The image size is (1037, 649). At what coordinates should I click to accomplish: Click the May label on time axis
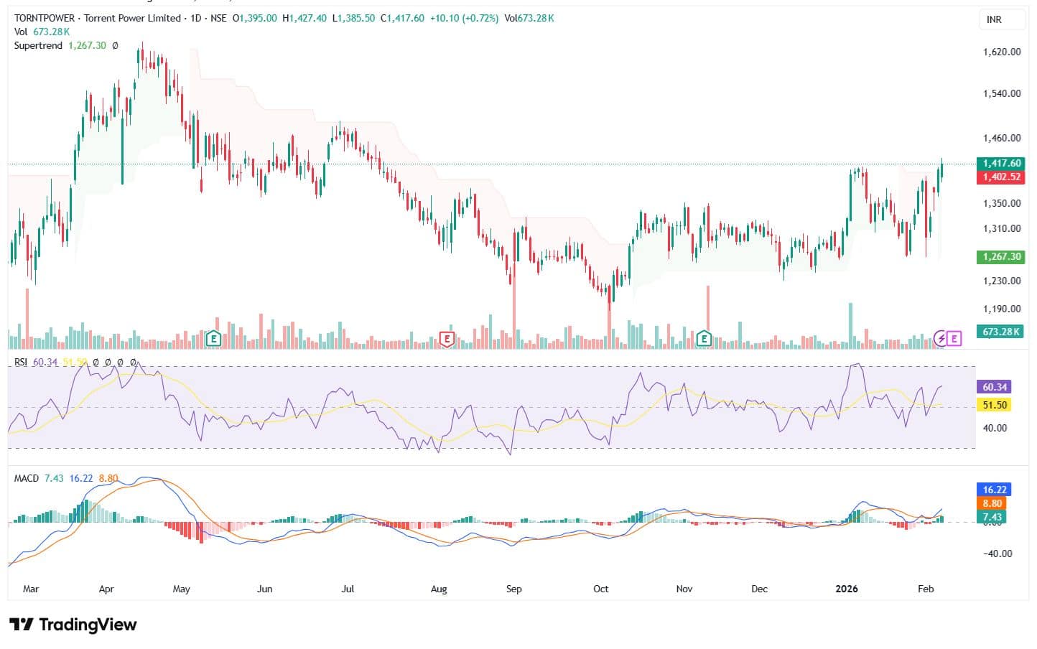[182, 589]
